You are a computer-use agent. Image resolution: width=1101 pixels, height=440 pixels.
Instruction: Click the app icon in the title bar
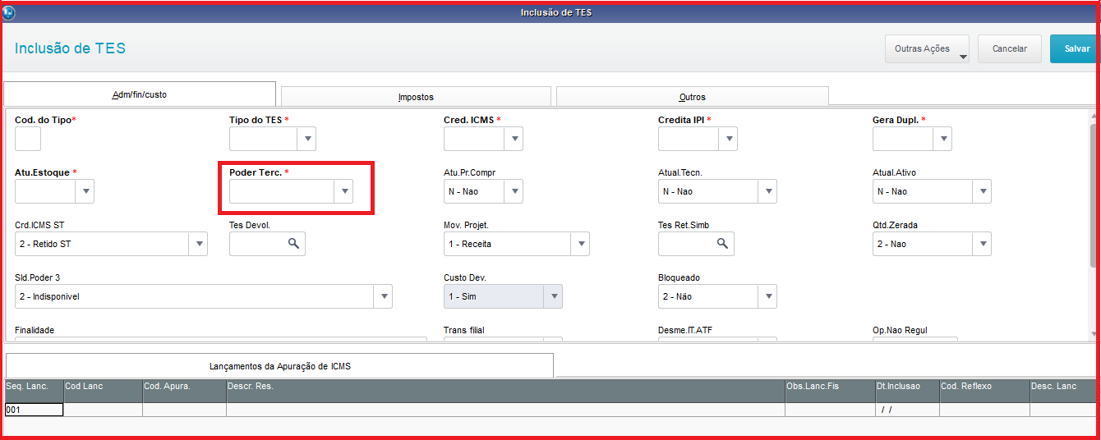[x=10, y=12]
